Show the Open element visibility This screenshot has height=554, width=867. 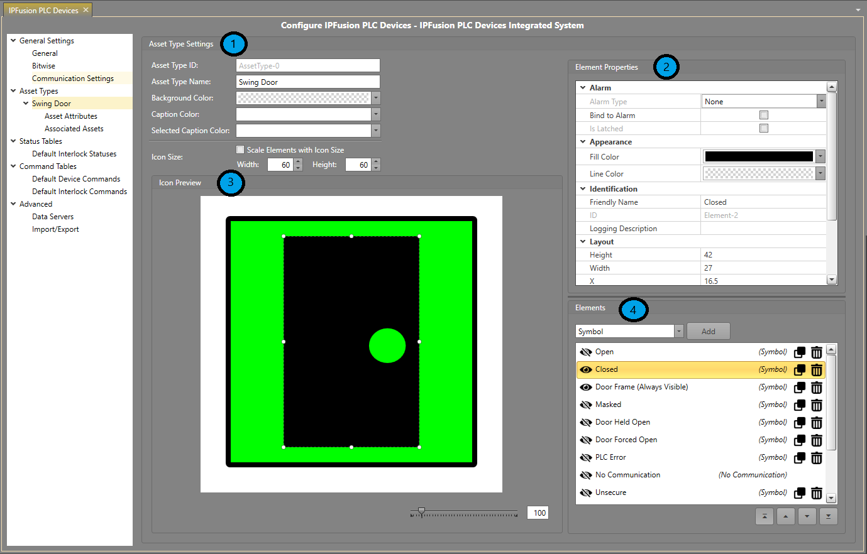click(x=586, y=352)
